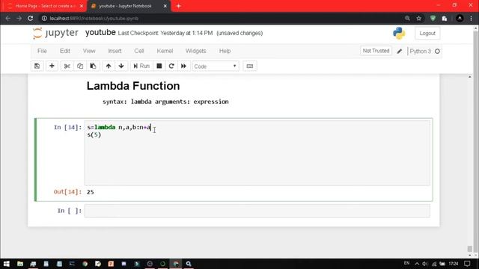
Task: Open the Chrome three-dot menu
Action: pyautogui.click(x=471, y=18)
